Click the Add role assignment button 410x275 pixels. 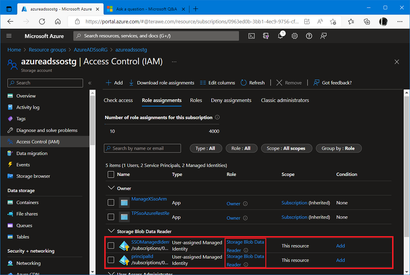tap(114, 83)
